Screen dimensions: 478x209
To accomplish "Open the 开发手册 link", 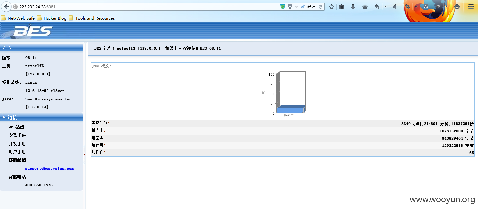I will click(x=17, y=144).
